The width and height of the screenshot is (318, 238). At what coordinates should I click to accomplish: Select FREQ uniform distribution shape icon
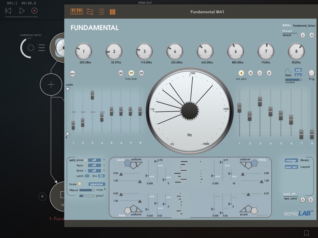pyautogui.click(x=249, y=164)
